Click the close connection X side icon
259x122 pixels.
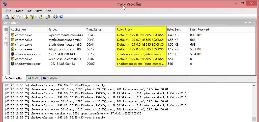coord(6,39)
